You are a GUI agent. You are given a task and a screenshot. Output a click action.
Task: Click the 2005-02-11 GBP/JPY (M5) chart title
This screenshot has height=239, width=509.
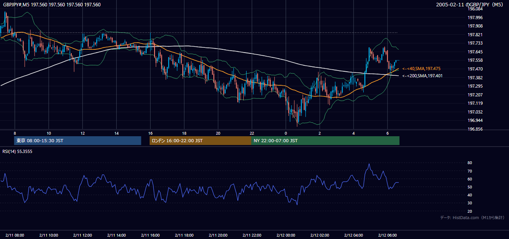(x=470, y=5)
